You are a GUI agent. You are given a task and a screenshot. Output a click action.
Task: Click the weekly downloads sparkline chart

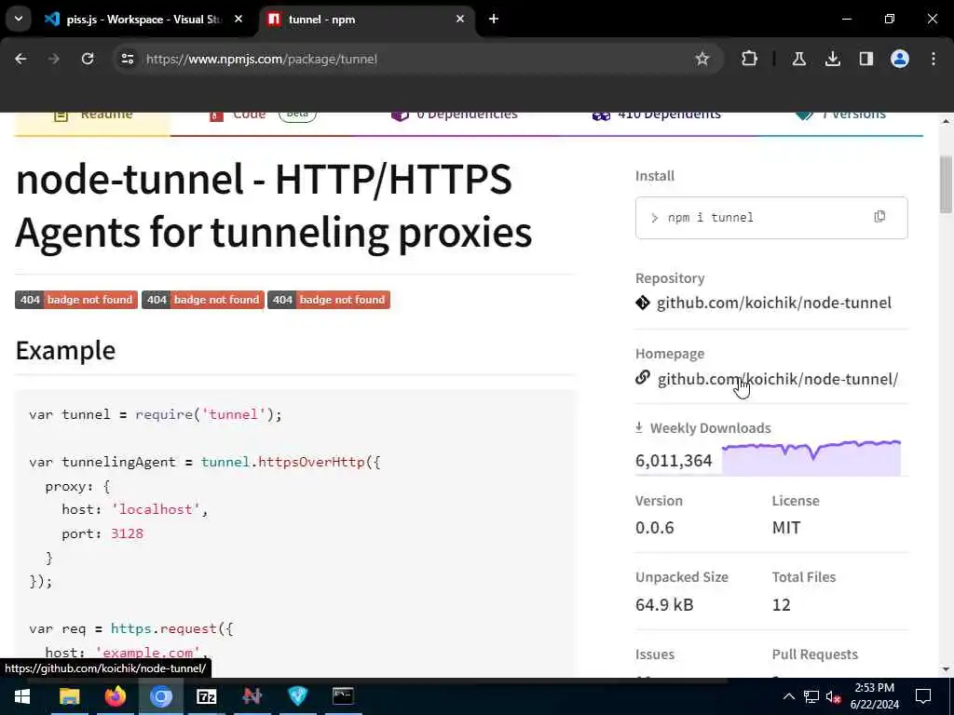[x=811, y=457]
